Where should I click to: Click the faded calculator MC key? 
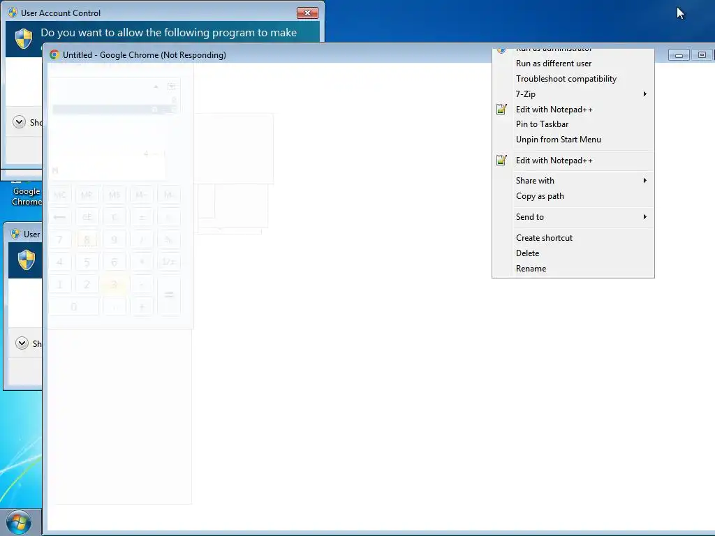point(60,195)
